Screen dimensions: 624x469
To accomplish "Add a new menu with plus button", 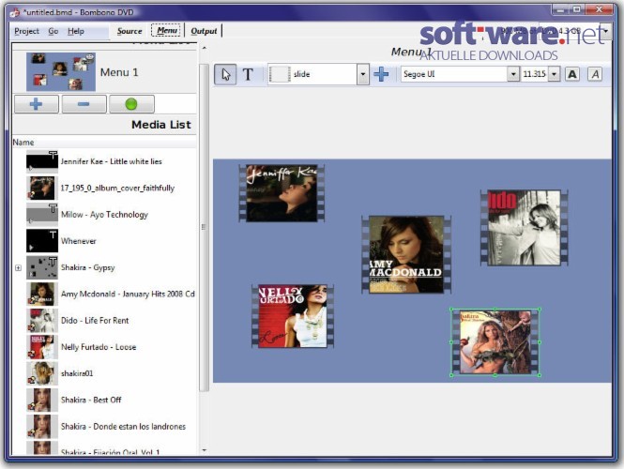I will [37, 104].
